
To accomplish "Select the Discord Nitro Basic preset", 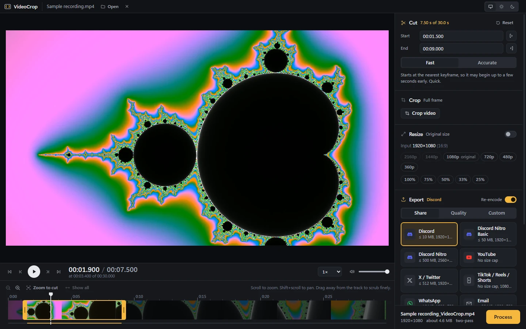I will 488,234.
